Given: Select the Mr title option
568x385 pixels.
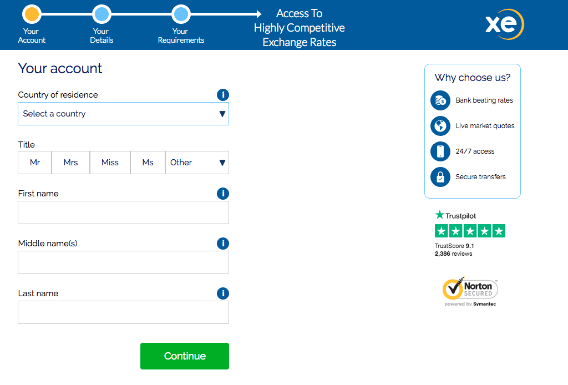Looking at the screenshot, I should point(35,163).
